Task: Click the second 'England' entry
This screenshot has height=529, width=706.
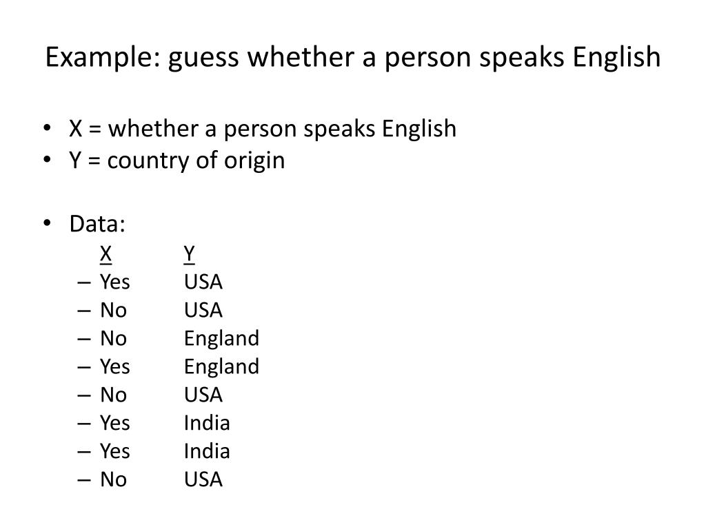Action: [221, 368]
